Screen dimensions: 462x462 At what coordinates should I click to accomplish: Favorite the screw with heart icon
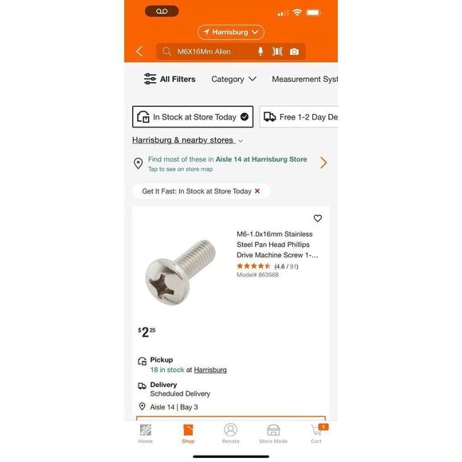(317, 218)
